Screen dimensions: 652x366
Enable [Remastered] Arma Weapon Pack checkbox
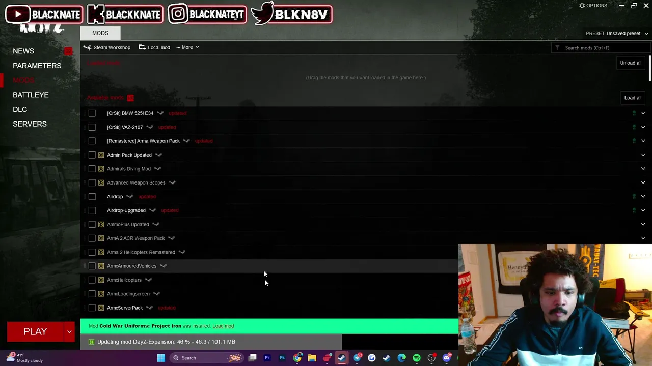point(92,141)
